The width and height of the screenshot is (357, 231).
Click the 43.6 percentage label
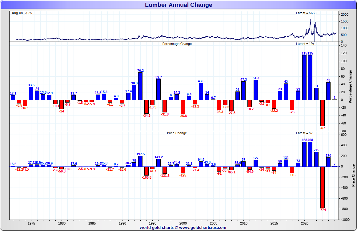click(201, 81)
